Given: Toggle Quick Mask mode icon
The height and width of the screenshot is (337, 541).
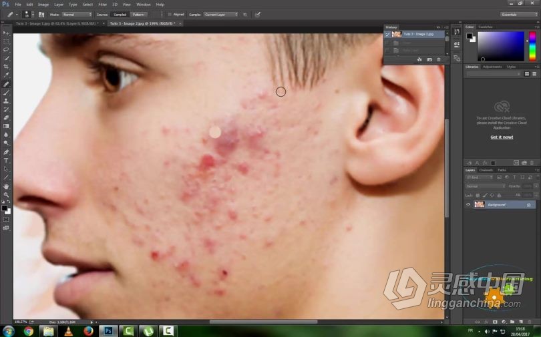Looking at the screenshot, I should coord(6,220).
